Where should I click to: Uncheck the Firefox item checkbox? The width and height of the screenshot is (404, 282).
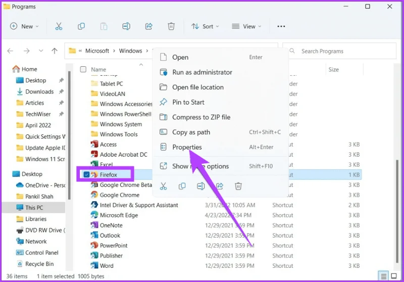pyautogui.click(x=86, y=174)
